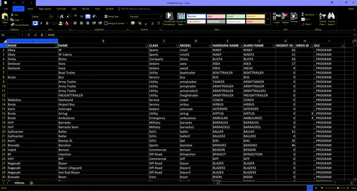Toggle Bold formatting
This screenshot has height=191, width=357.
coord(35,23)
